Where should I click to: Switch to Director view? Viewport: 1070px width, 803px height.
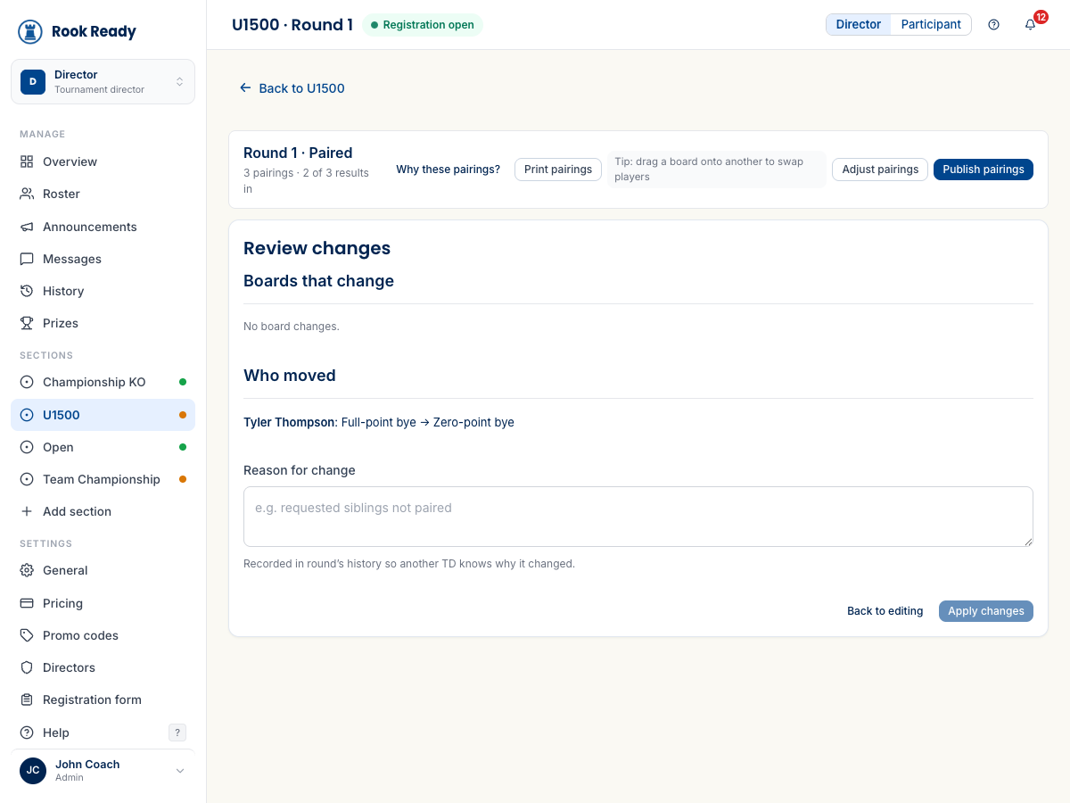coord(859,24)
